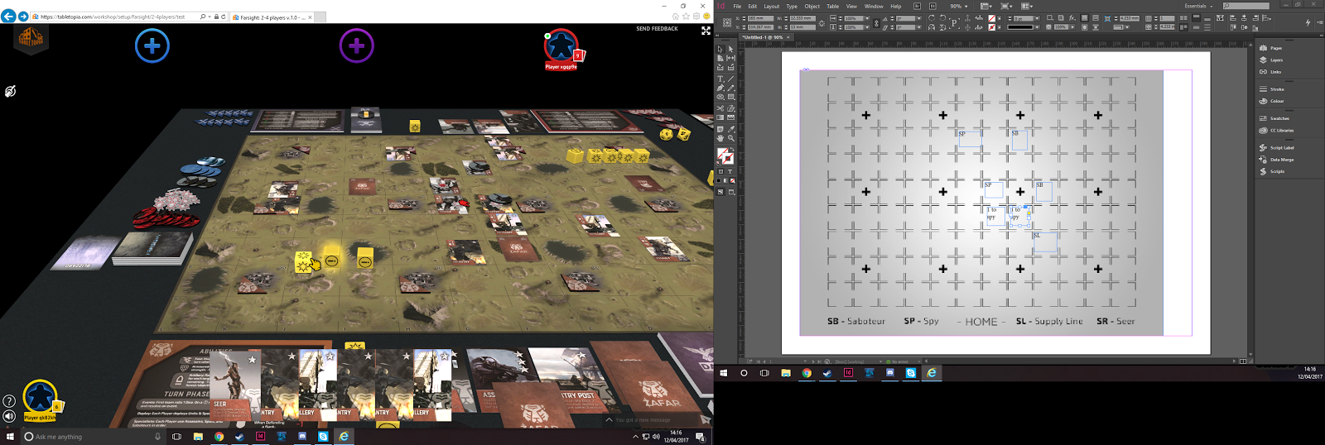Toggle the hidden-eye view icon in Tabletopia
1325x445 pixels.
pyautogui.click(x=10, y=91)
